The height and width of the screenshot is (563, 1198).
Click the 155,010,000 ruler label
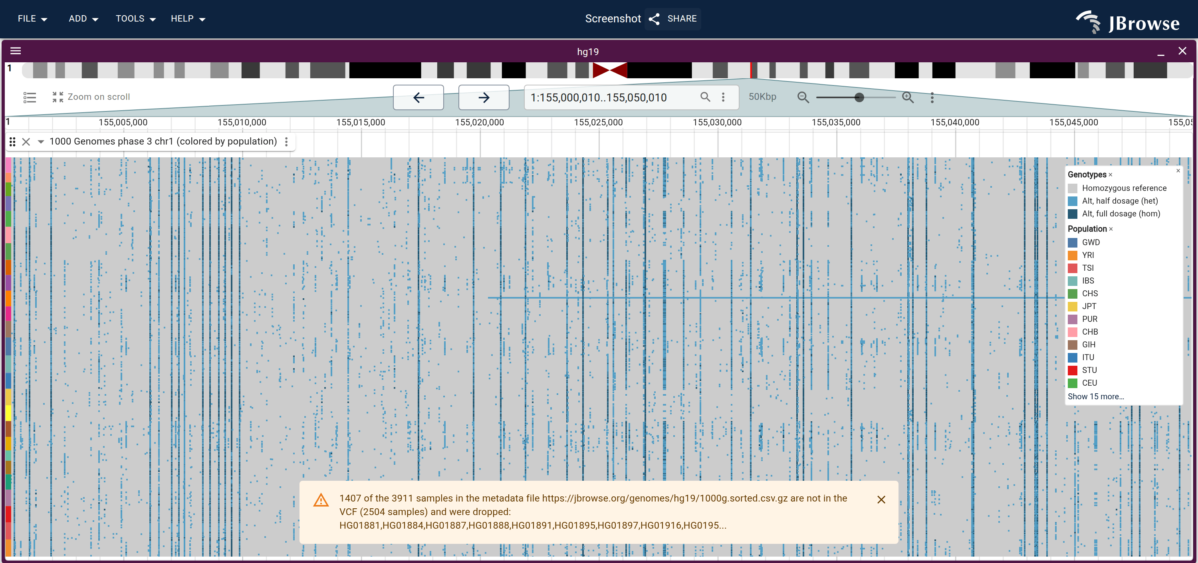click(x=242, y=122)
